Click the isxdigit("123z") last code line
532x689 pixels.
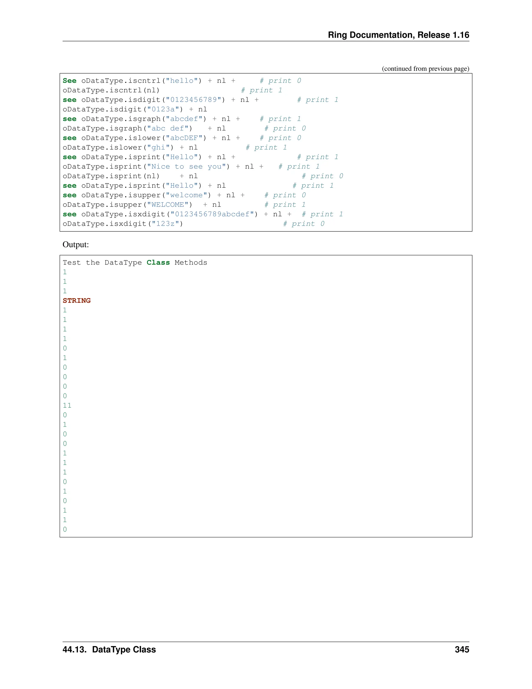coord(123,224)
